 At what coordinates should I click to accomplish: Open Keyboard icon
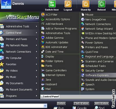click(x=43, y=84)
